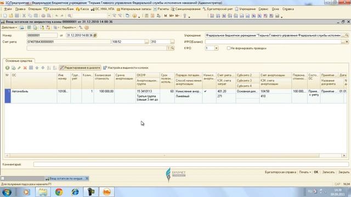The width and height of the screenshot is (351, 197).
Task: Open the КФО dropdown
Action: 216,48
